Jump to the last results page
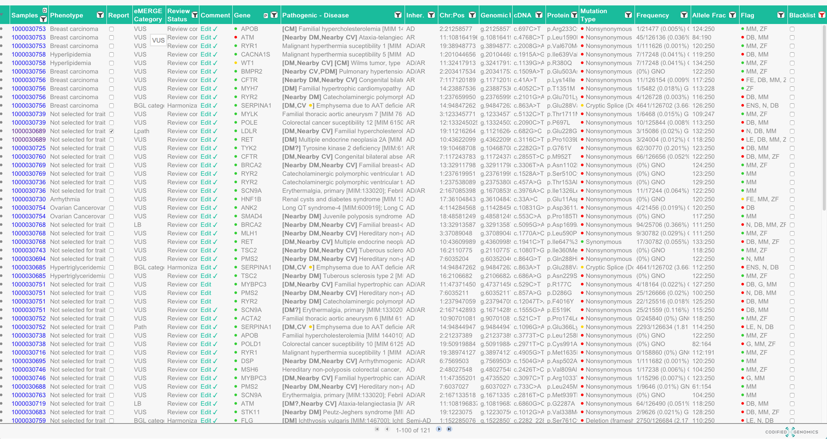827x439 pixels. click(449, 429)
